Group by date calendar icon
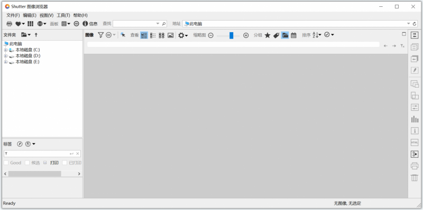The height and width of the screenshot is (210, 423). 293,35
